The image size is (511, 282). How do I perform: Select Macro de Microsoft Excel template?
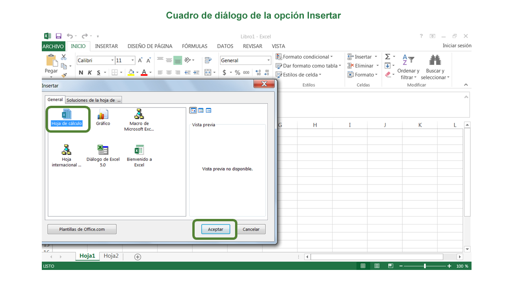[x=139, y=114]
